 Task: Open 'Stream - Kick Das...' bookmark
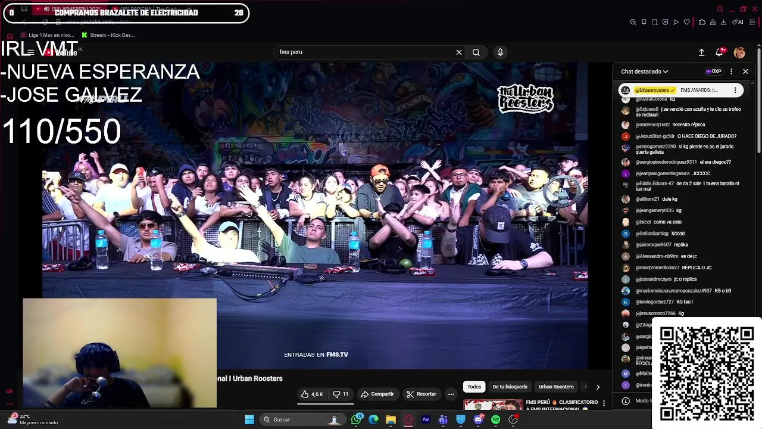108,35
